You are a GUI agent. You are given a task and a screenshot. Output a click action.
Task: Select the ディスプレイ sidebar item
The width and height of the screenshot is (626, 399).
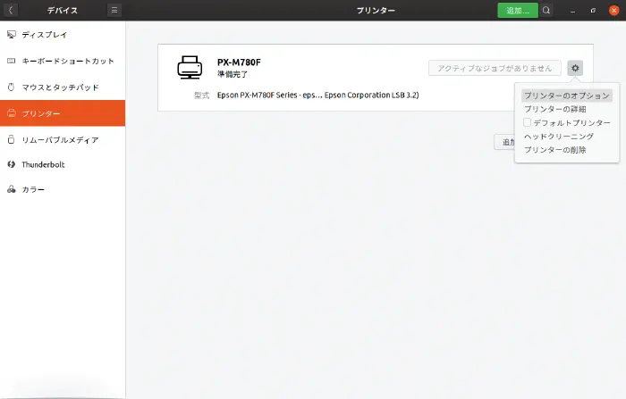(63, 35)
